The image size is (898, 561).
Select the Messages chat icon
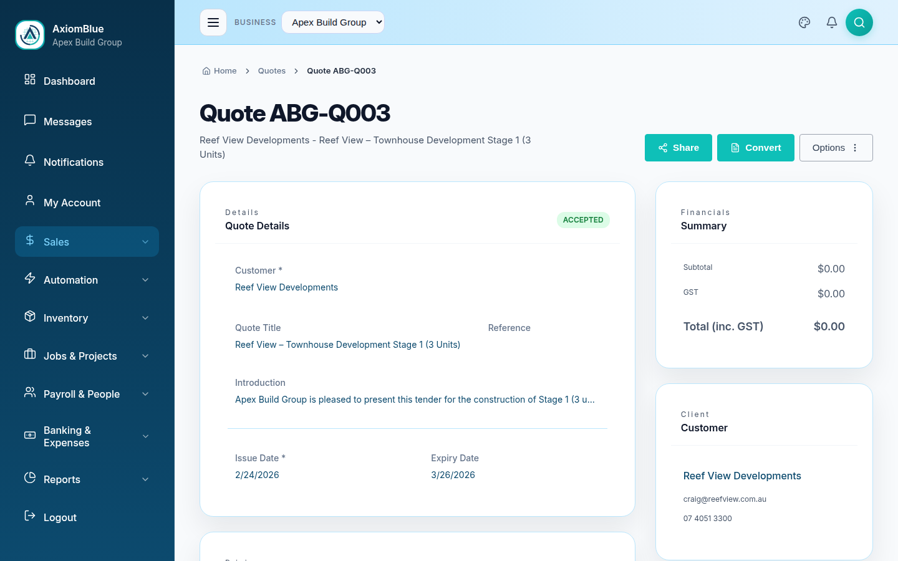[x=30, y=121]
